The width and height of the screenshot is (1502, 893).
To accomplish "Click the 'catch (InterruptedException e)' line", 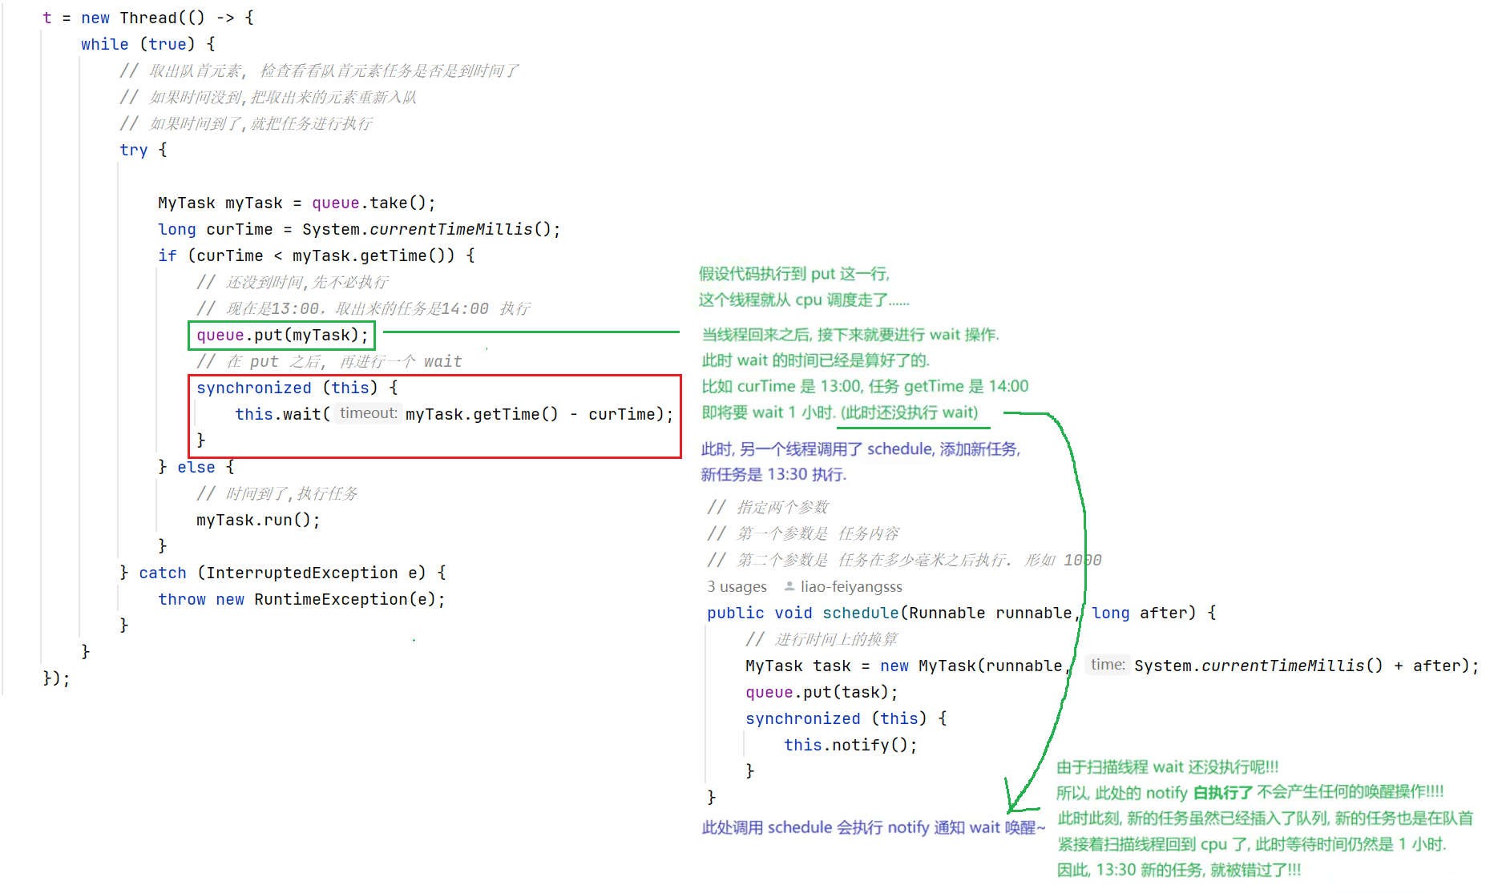I will (283, 573).
